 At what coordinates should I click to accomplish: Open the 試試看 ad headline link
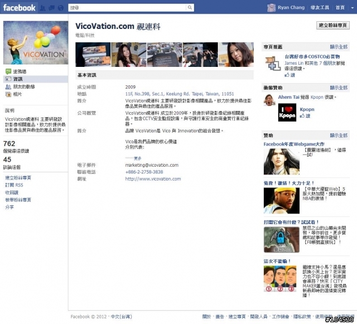291,222
